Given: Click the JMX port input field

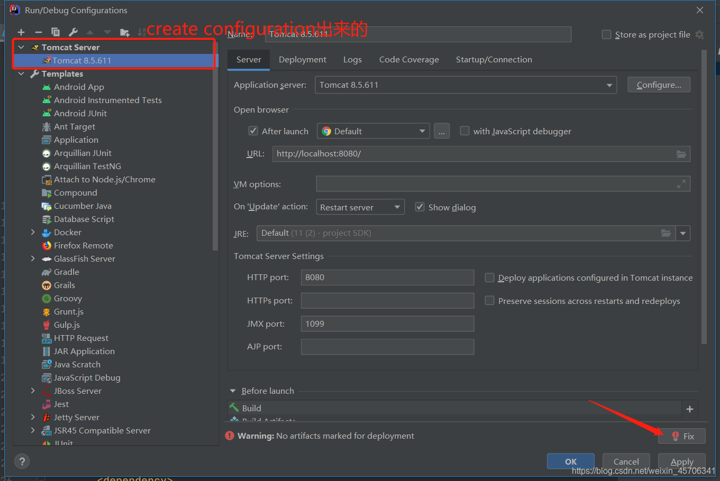Looking at the screenshot, I should click(x=388, y=324).
